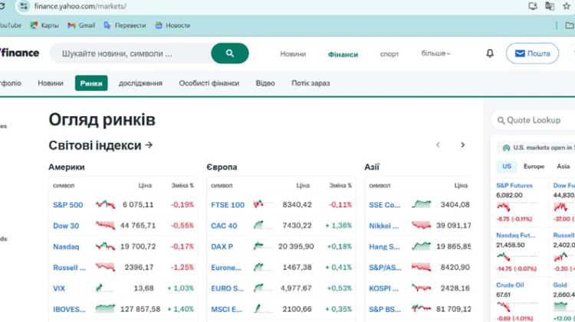Click the Пошта mail button

coord(532,54)
